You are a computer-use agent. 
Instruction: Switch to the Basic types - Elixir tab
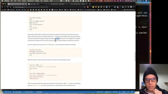tap(37, 4)
